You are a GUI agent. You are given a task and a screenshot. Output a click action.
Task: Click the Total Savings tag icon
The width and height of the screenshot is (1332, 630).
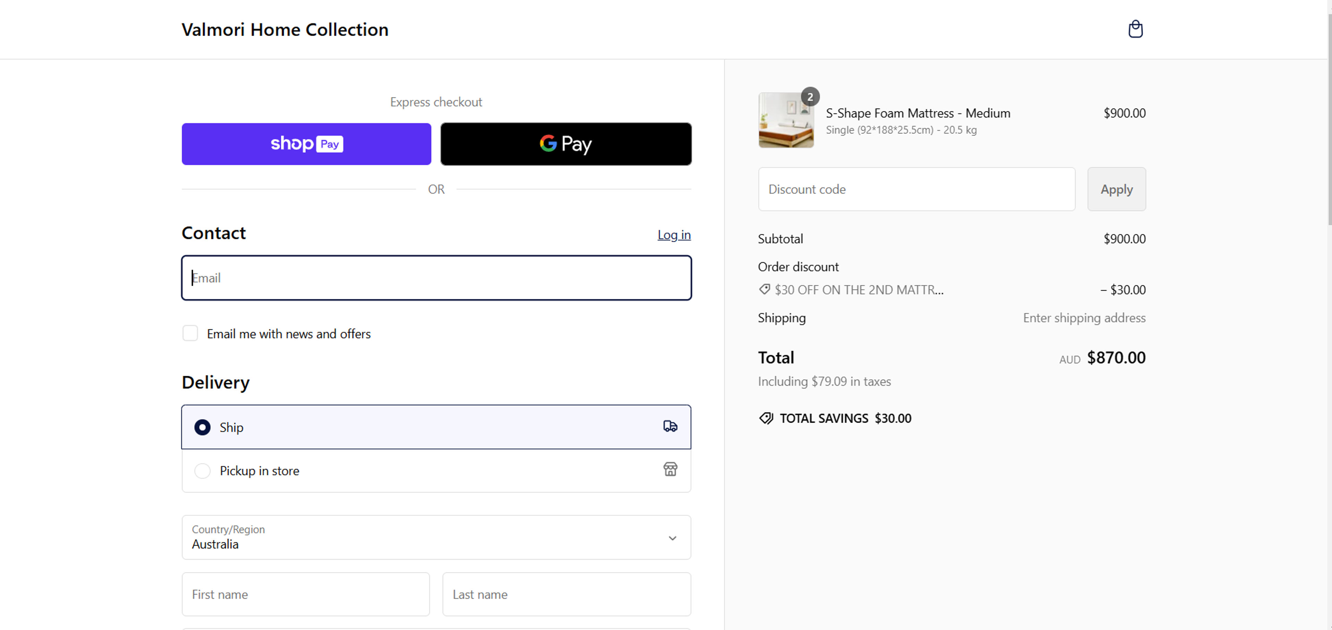coord(766,418)
